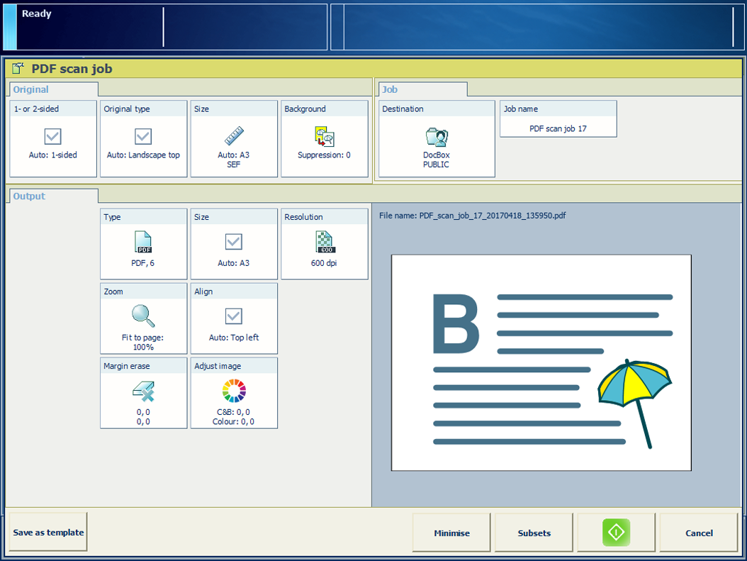Toggle the Output Size Auto: A3 checkbox
The height and width of the screenshot is (561, 747).
234,243
